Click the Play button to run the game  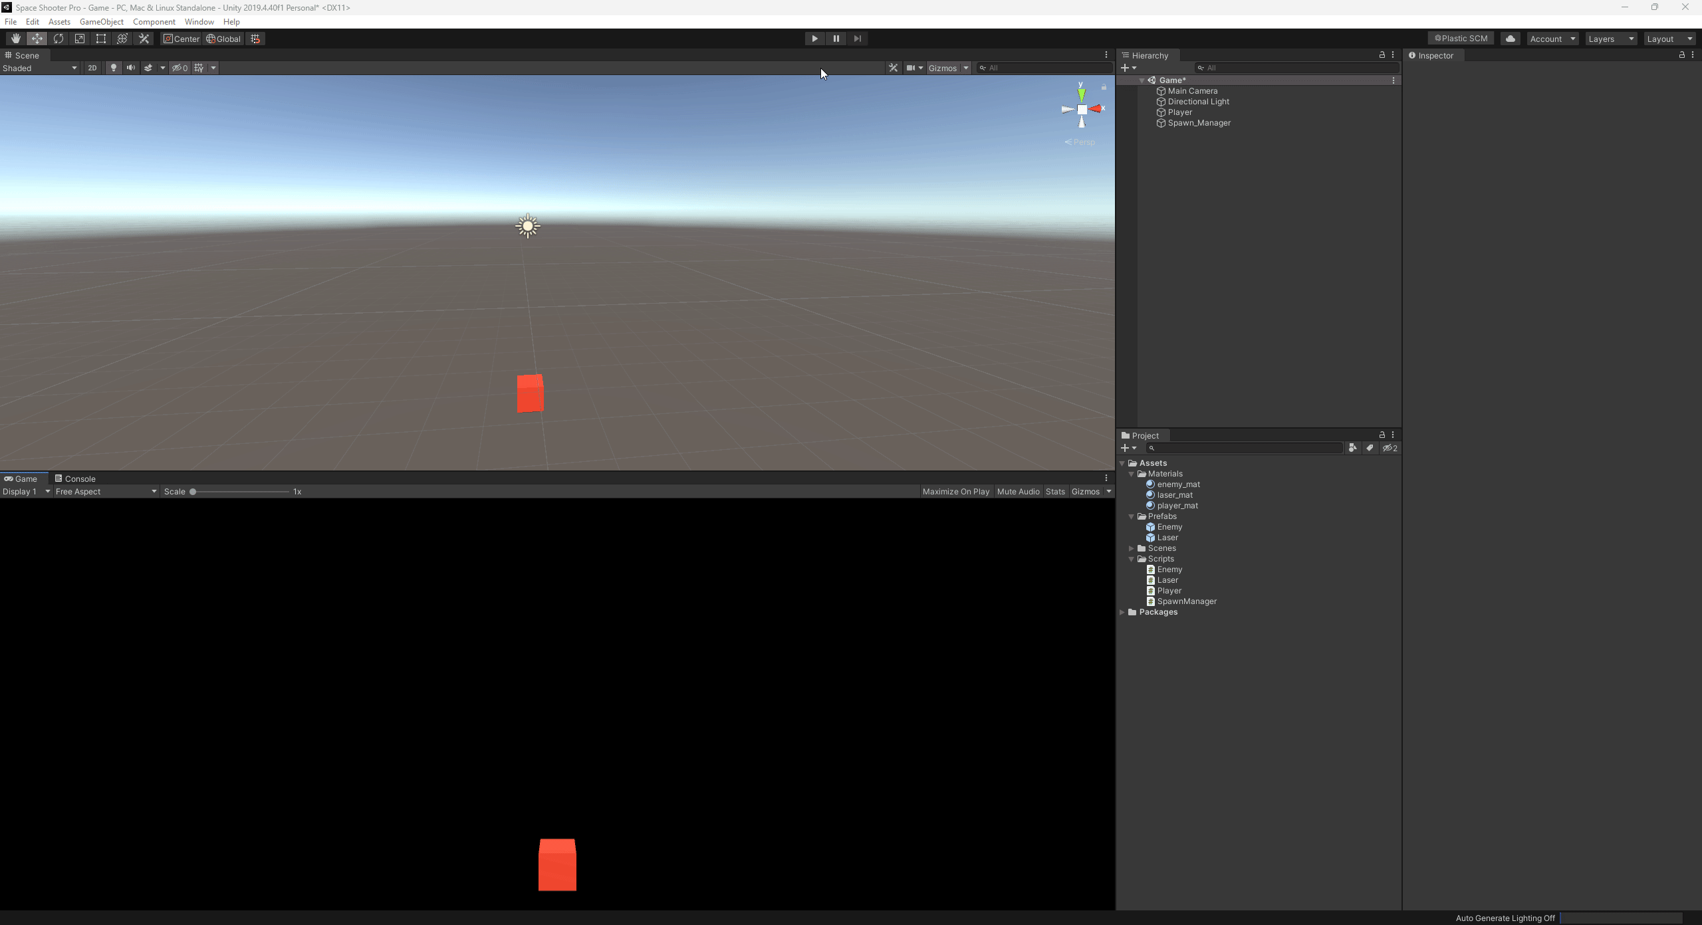814,38
